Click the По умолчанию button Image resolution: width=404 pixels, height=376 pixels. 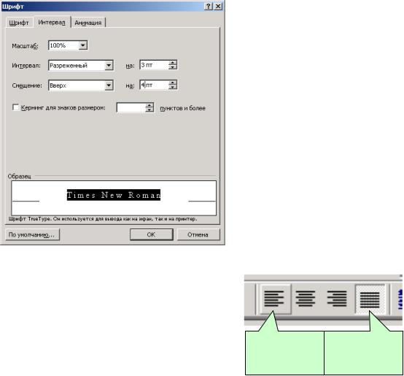[x=33, y=234]
